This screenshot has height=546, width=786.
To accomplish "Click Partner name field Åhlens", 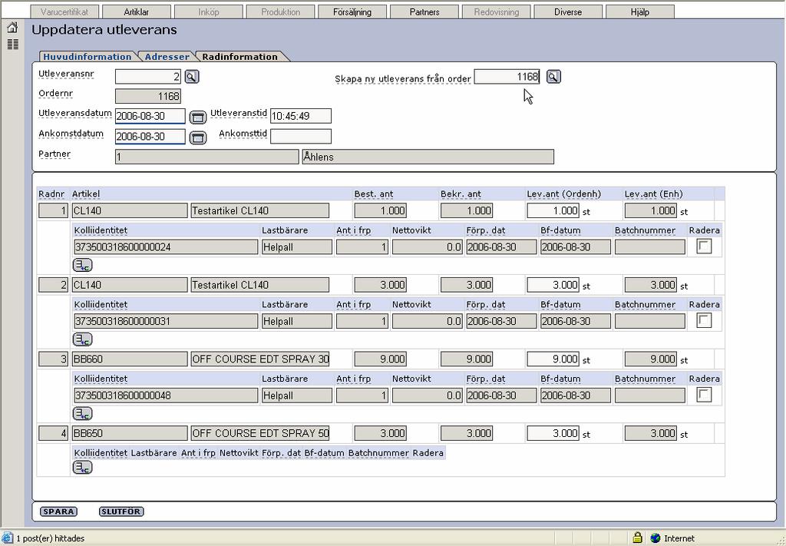I will [x=428, y=157].
